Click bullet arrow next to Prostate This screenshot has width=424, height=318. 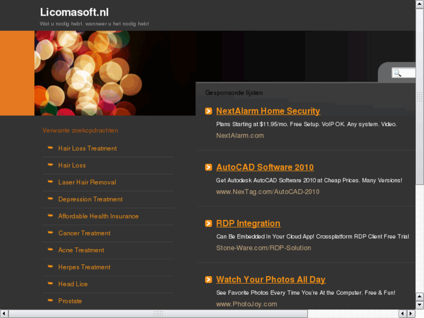point(51,300)
